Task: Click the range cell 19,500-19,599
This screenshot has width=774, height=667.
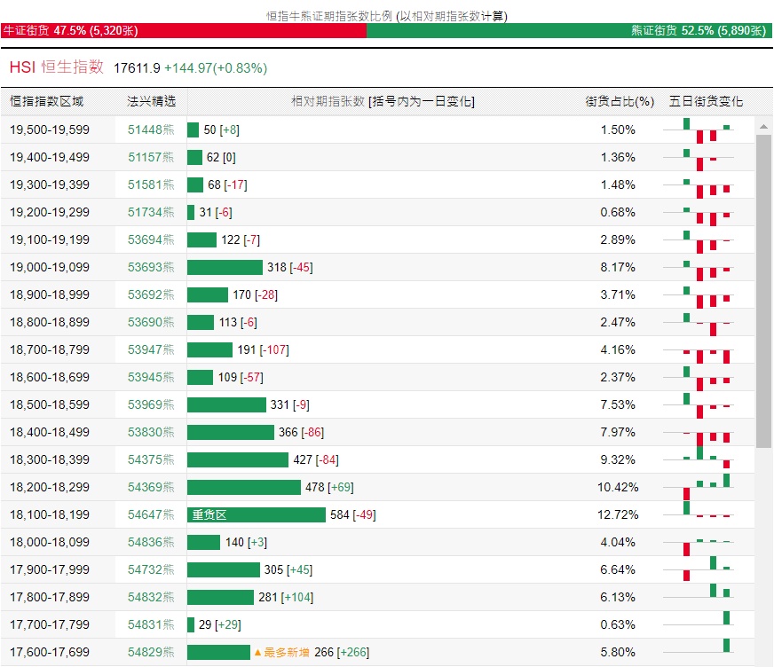Action: pos(50,129)
